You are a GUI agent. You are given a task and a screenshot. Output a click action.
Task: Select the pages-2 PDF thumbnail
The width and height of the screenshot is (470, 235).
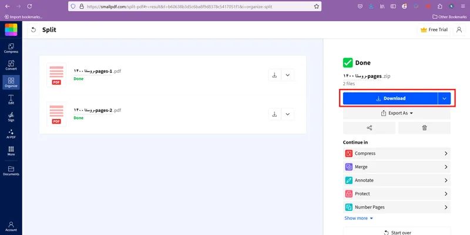pyautogui.click(x=56, y=114)
